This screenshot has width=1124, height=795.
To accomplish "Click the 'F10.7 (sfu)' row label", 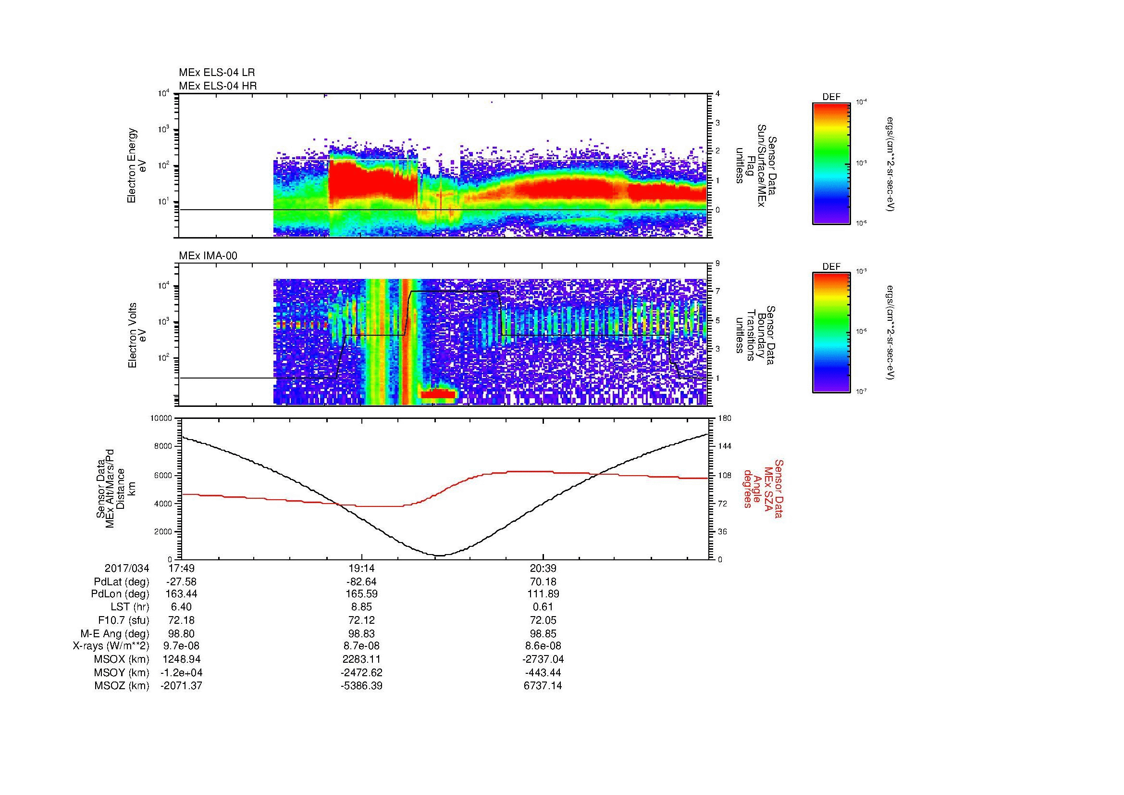I will pyautogui.click(x=124, y=620).
